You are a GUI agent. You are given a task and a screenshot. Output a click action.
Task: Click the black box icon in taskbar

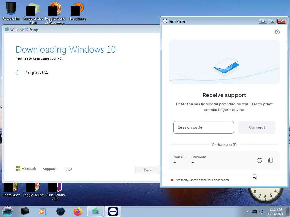pyautogui.click(x=25, y=211)
